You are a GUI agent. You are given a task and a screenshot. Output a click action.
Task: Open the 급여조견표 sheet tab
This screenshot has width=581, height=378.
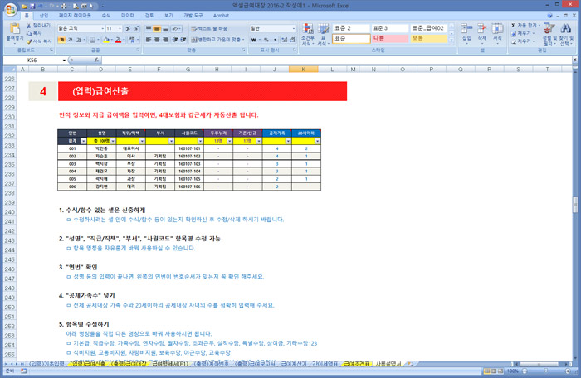pyautogui.click(x=356, y=364)
